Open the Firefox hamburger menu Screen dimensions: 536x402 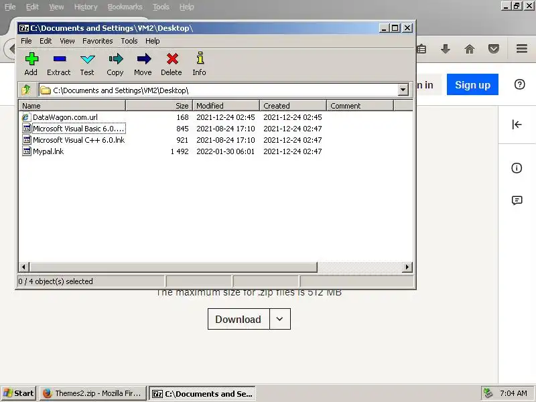point(522,48)
